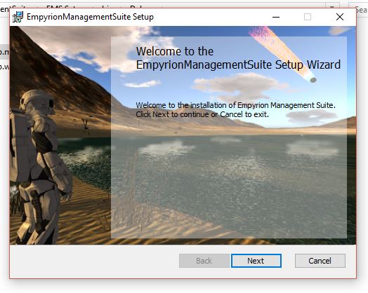
Task: Minimize the EmpyrionManagementSuite Setup window
Action: pos(276,17)
